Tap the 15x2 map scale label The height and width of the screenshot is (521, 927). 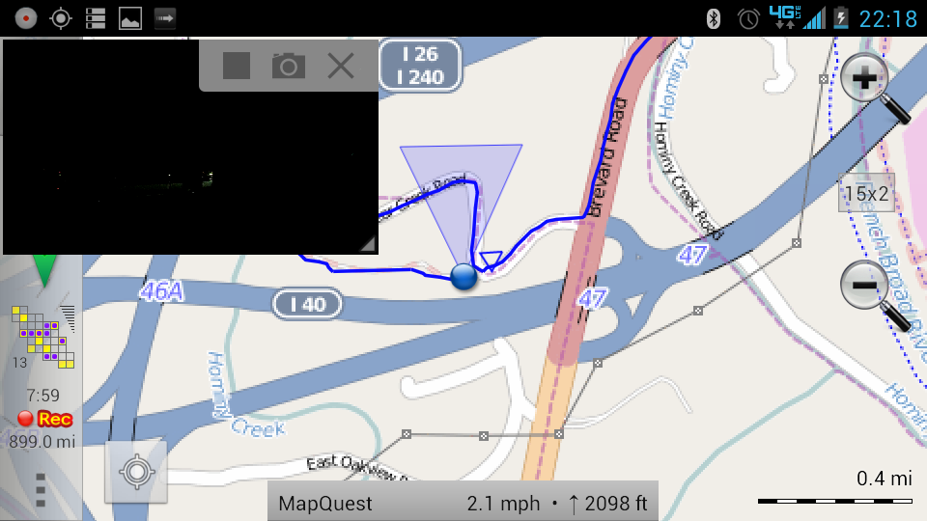click(x=866, y=193)
